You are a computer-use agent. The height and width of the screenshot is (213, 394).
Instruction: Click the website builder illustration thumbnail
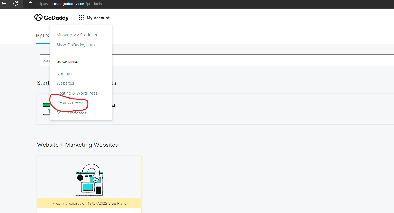click(89, 180)
